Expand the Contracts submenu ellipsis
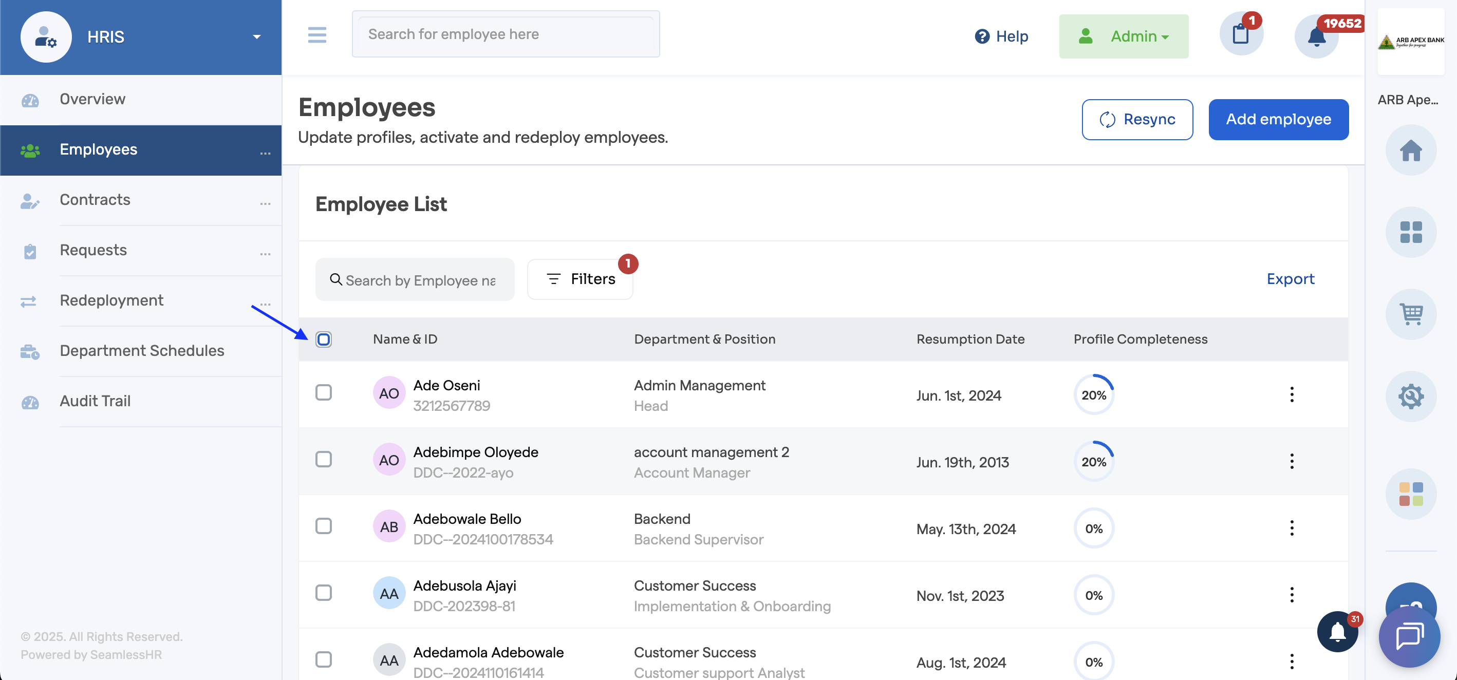This screenshot has height=680, width=1457. 265,203
